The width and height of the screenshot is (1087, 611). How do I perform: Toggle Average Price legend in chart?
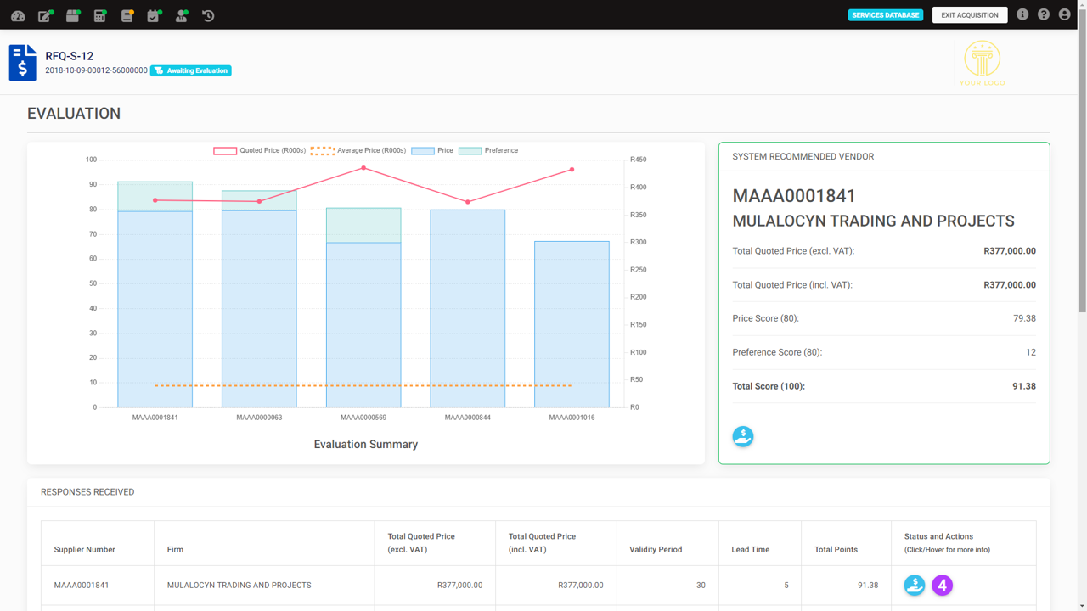358,150
